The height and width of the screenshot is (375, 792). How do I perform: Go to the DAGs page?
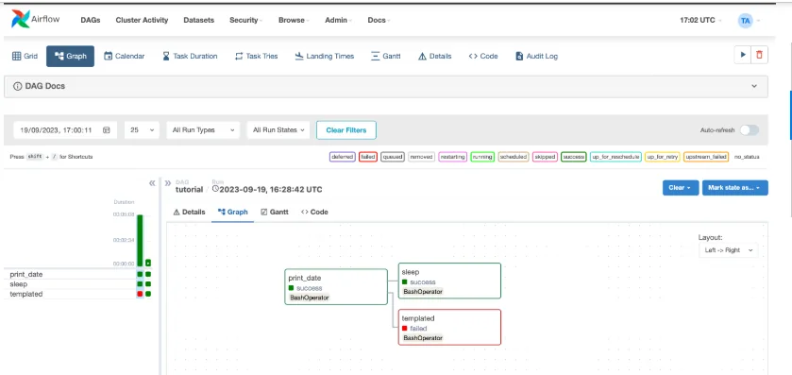point(91,20)
